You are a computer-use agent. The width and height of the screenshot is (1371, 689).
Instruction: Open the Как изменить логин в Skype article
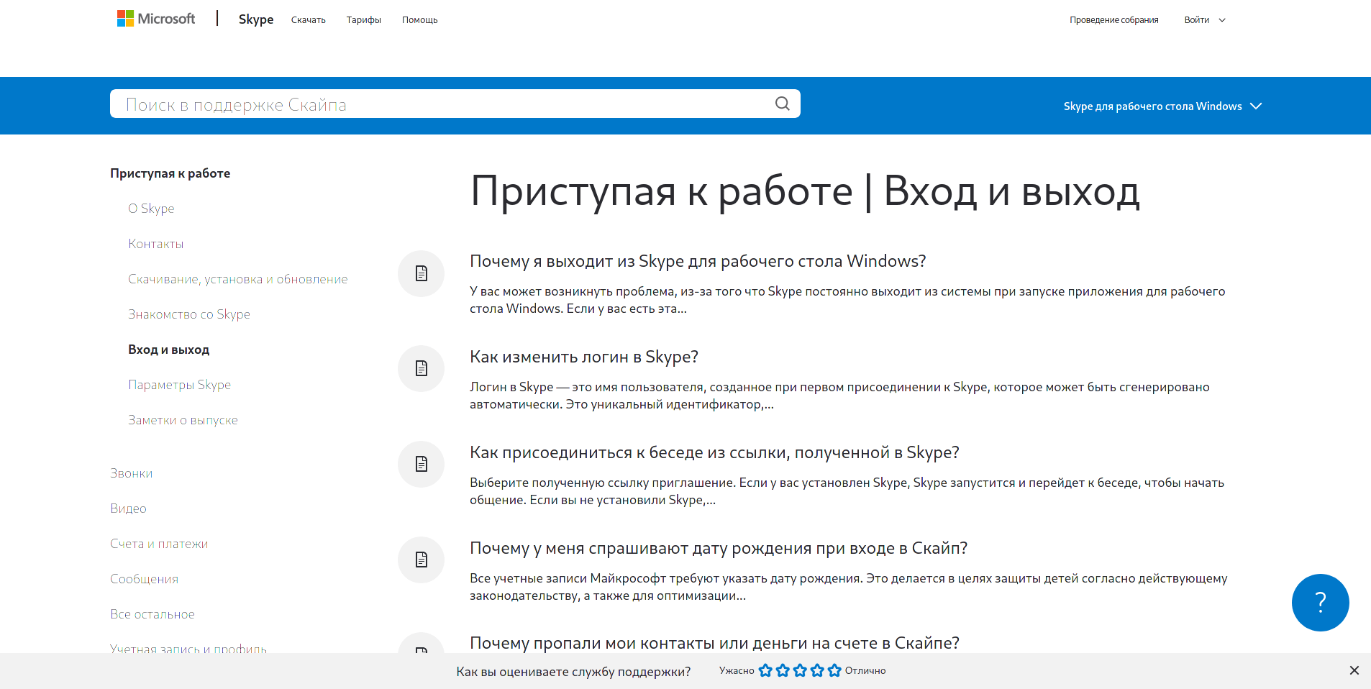coord(583,357)
